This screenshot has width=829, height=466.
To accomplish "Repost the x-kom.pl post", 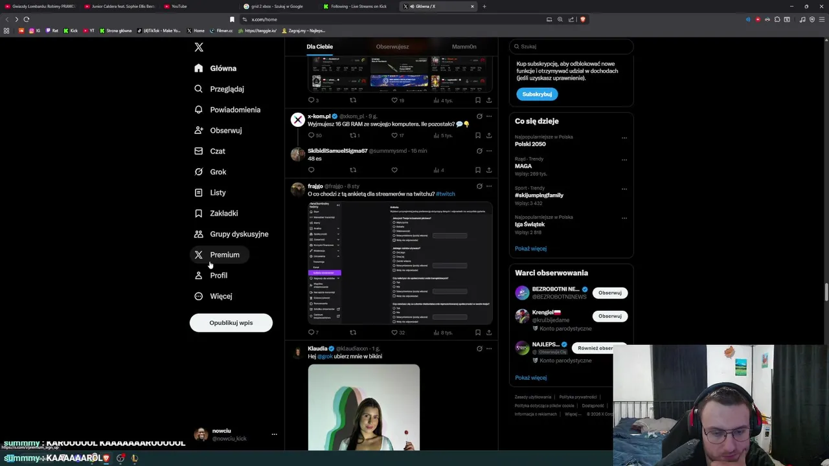I will pos(354,135).
